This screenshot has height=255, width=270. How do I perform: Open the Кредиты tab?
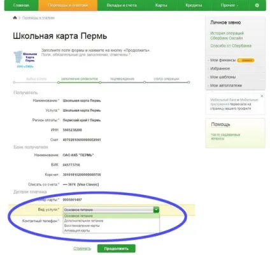click(194, 5)
